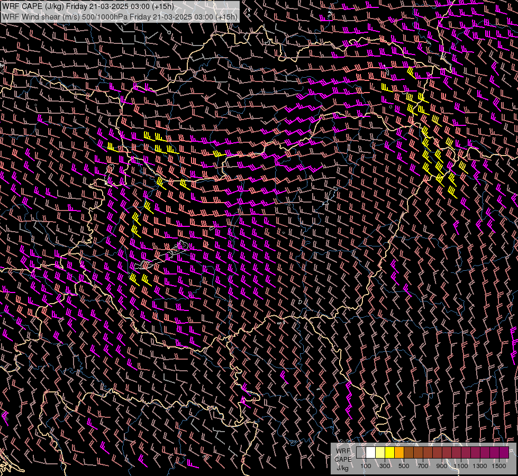Click the '1500' legend label
The width and height of the screenshot is (518, 476).
click(499, 466)
